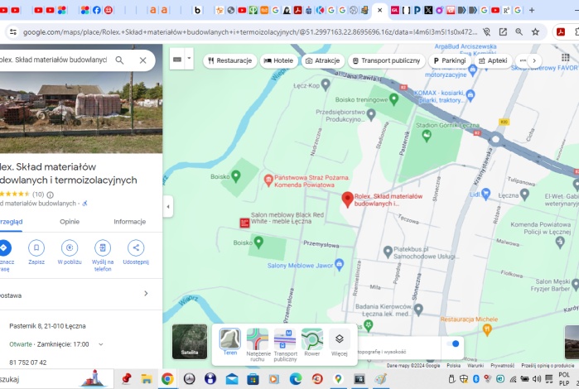
Task: Open the Przegląd tab
Action: 11,222
